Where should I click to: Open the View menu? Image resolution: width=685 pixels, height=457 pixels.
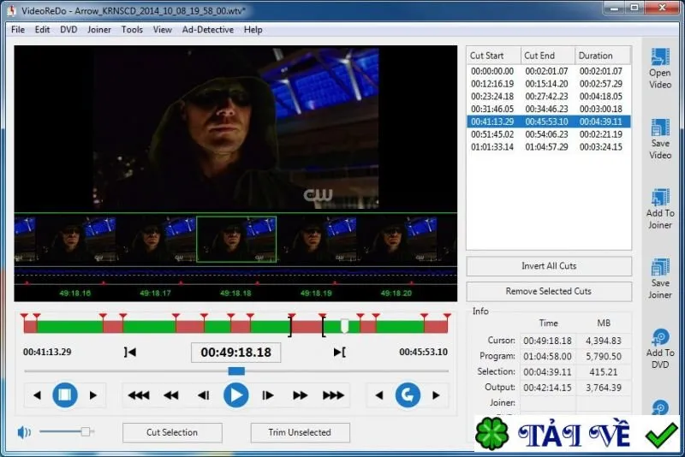(162, 30)
